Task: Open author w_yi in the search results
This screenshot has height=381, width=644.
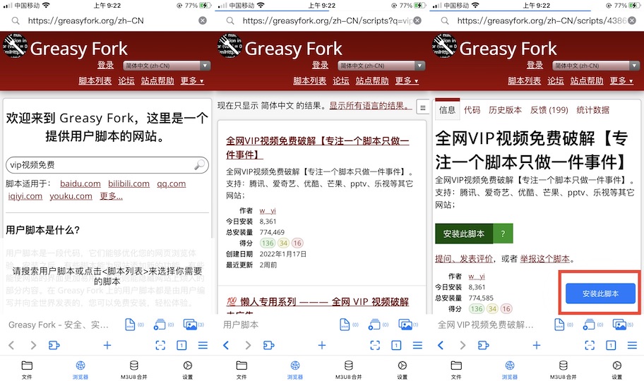Action: point(268,211)
